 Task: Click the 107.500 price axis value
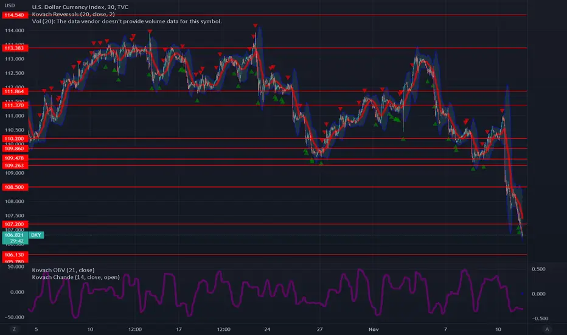tap(15, 216)
